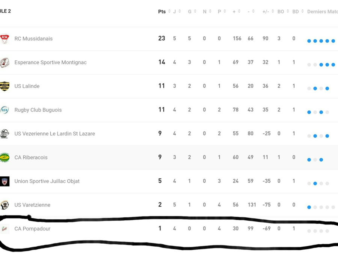Click the US Lalinde club logo

[5, 86]
